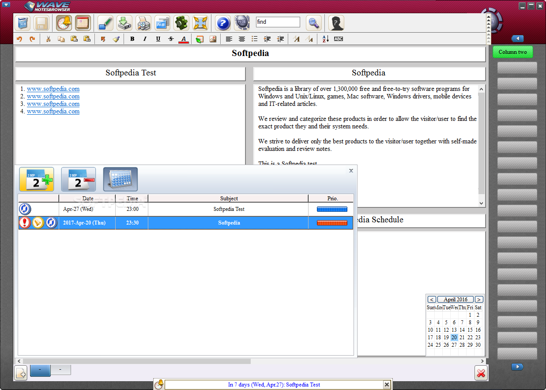Undo the last edit
The image size is (546, 390).
click(19, 39)
